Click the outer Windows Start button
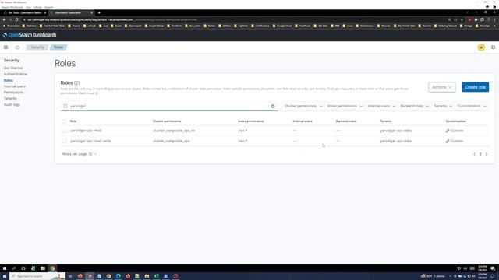 pos(5,276)
